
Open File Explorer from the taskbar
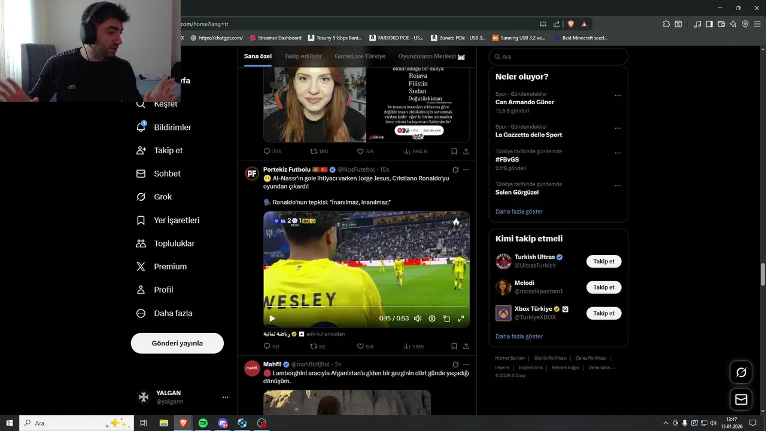[x=163, y=423]
